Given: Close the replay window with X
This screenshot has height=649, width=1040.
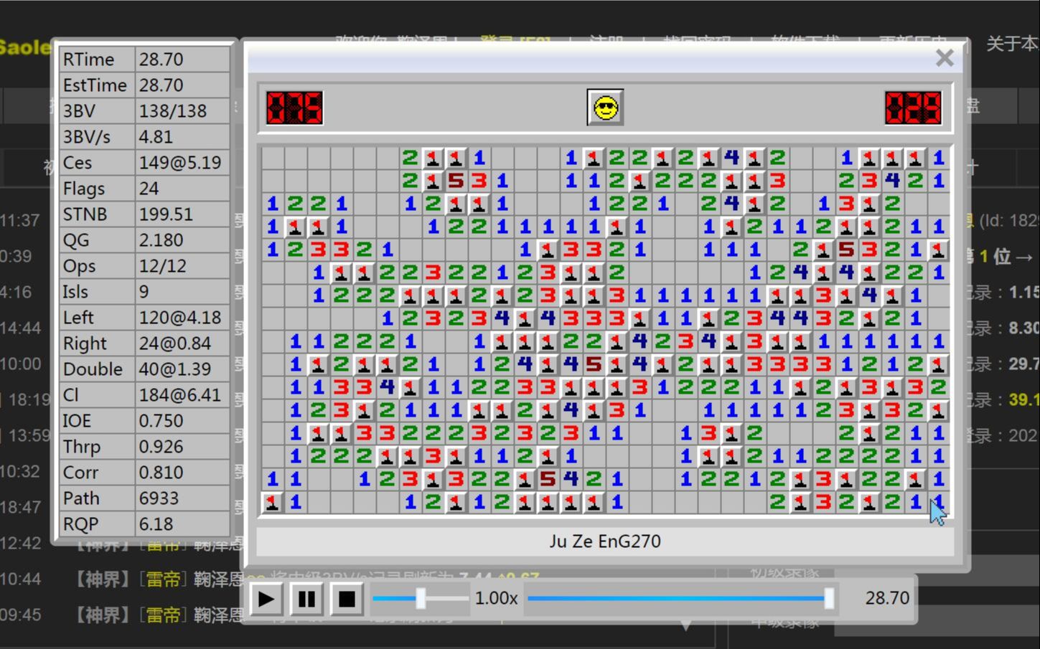Looking at the screenshot, I should tap(945, 58).
